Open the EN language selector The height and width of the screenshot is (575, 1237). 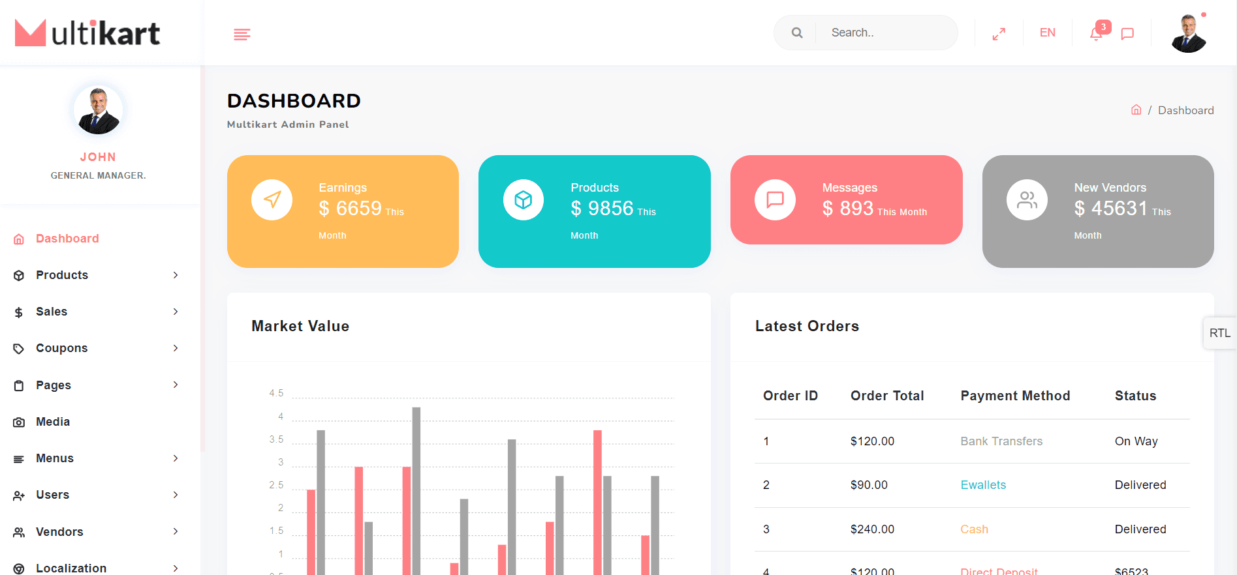tap(1048, 33)
